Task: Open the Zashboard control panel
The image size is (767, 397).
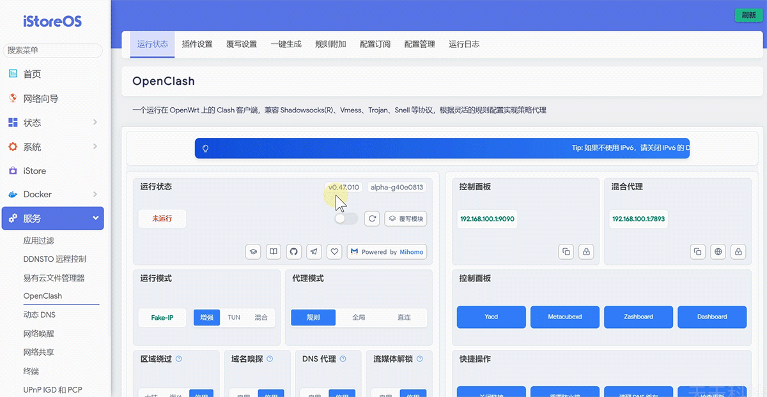Action: tap(638, 317)
